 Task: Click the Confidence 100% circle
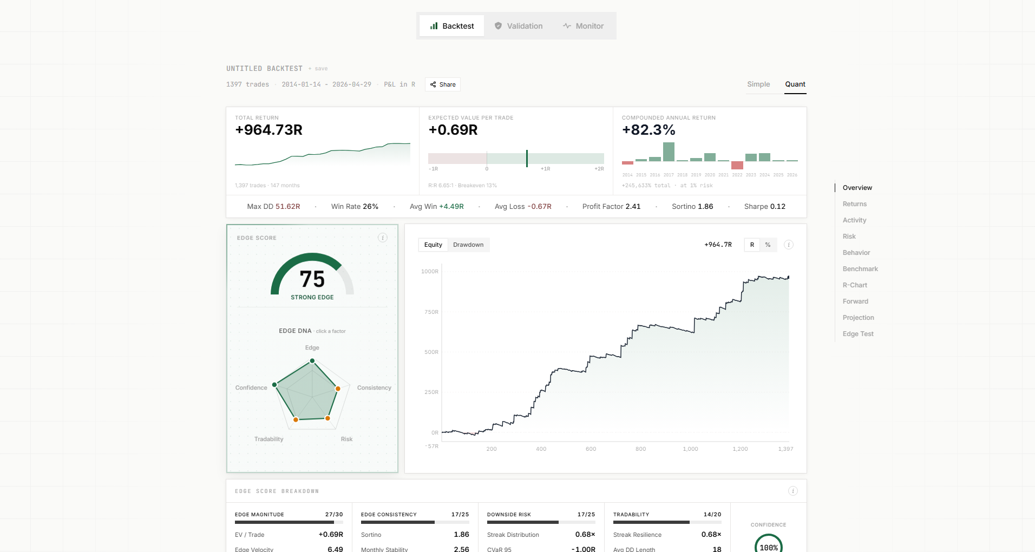[x=769, y=543]
